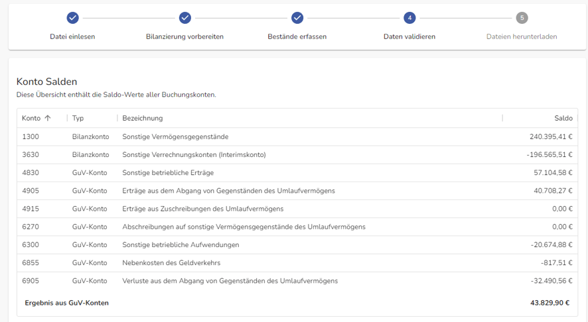
Task: Open the Dateien herunterladen step label
Action: 522,36
